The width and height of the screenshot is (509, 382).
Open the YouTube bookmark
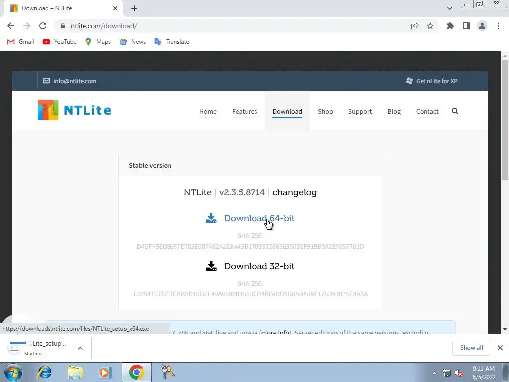coord(60,42)
